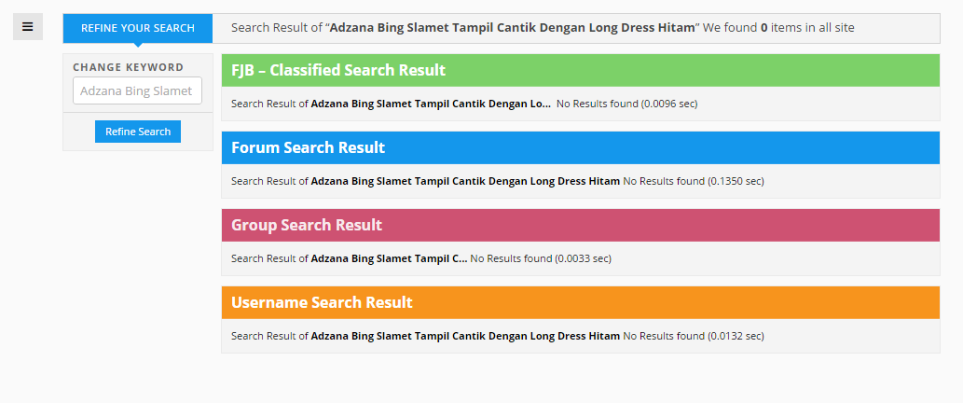Click truncated keyword 'Tampil C...' in Group row

[x=389, y=258]
